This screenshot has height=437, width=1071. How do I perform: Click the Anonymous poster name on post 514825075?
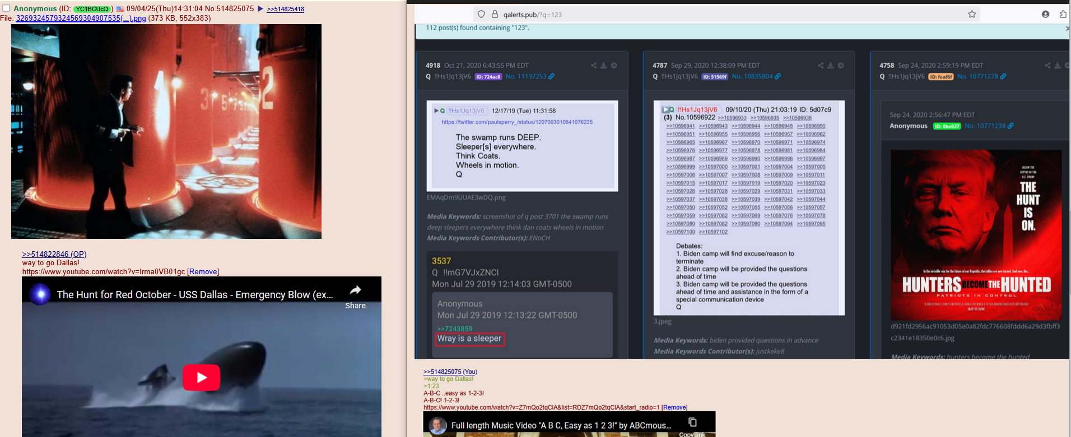pos(35,9)
